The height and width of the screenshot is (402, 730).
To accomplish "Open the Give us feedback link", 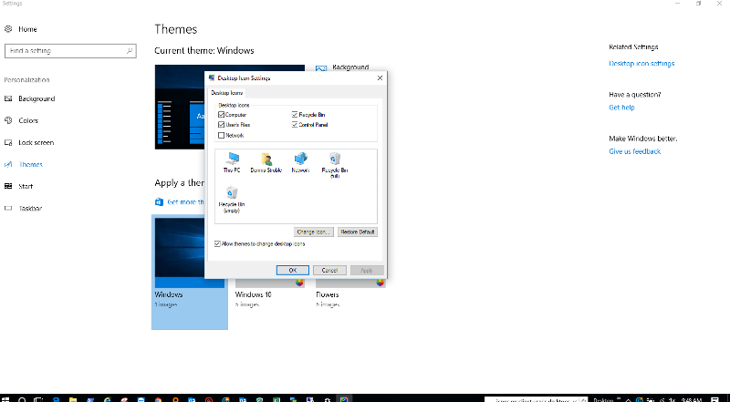I will point(634,151).
